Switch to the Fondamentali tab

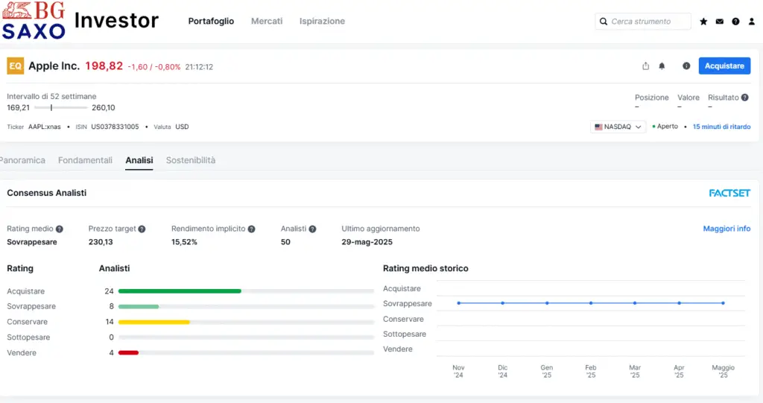pyautogui.click(x=85, y=160)
